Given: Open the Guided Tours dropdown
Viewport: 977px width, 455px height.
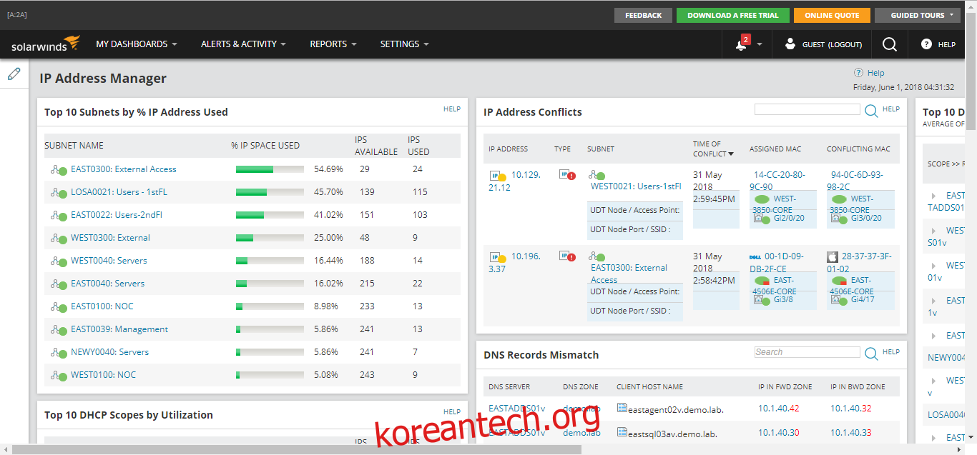Looking at the screenshot, I should tap(918, 15).
